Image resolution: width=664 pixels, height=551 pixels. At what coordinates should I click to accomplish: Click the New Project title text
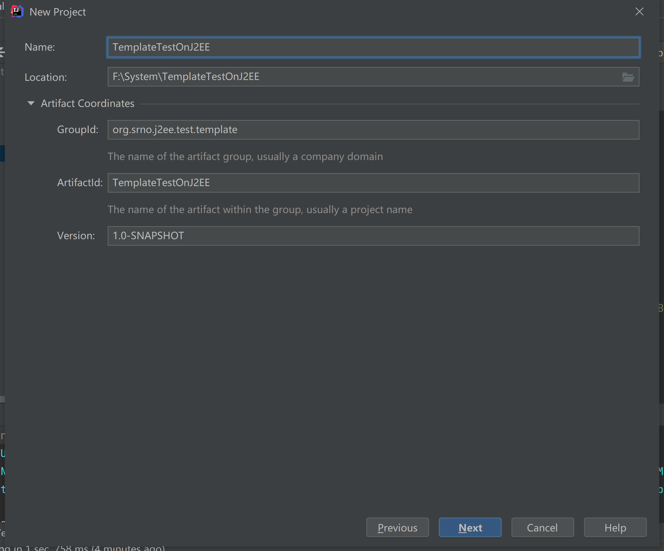(x=58, y=12)
